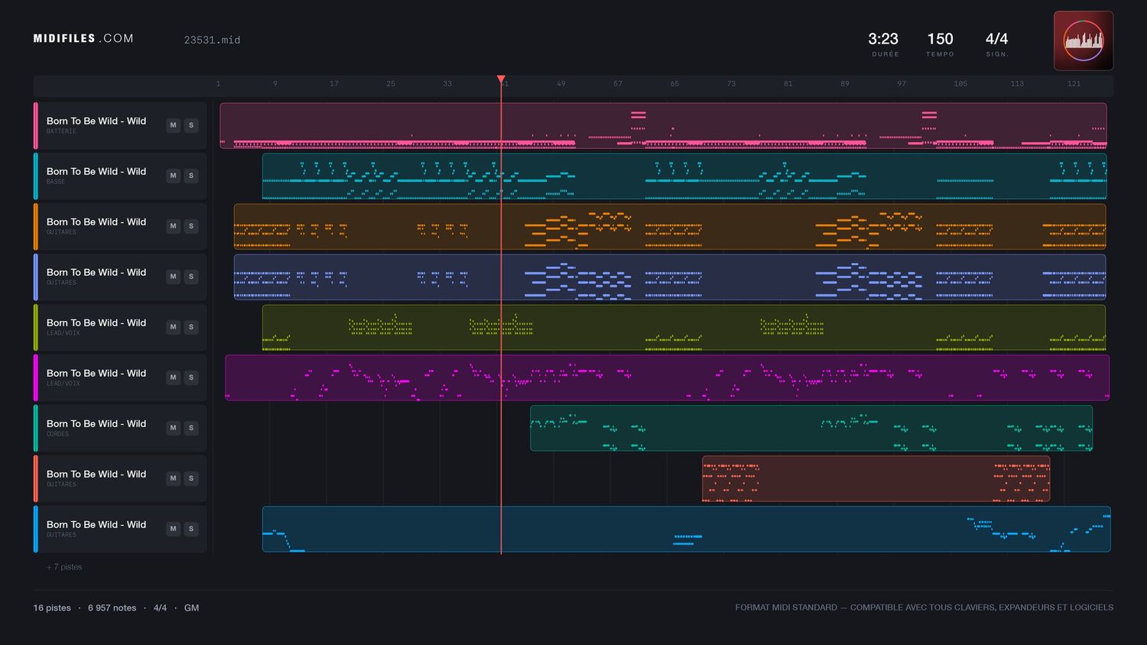Select the teal CORDES note clip
This screenshot has width=1147, height=645.
(811, 428)
